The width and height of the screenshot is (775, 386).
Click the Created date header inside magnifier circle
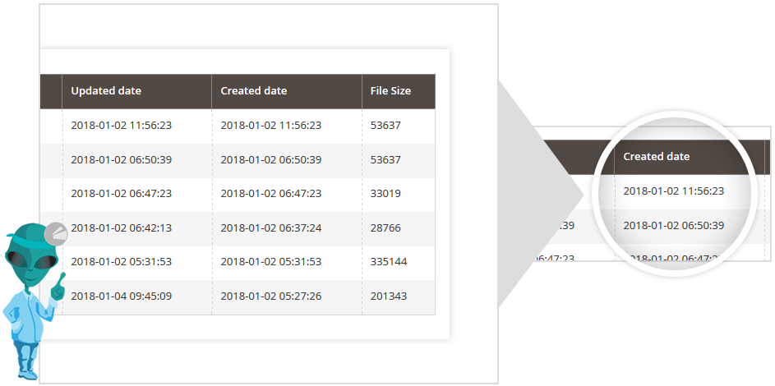click(656, 157)
